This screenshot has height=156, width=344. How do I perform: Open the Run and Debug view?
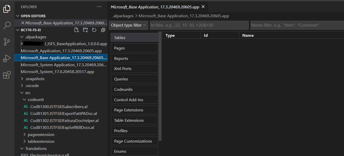(x=7, y=58)
